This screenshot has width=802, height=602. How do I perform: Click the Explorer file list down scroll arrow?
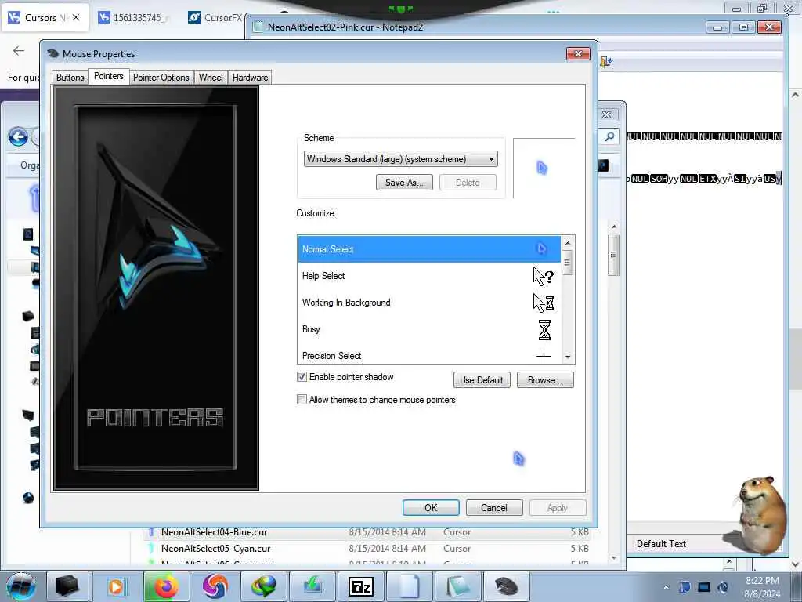click(x=614, y=558)
